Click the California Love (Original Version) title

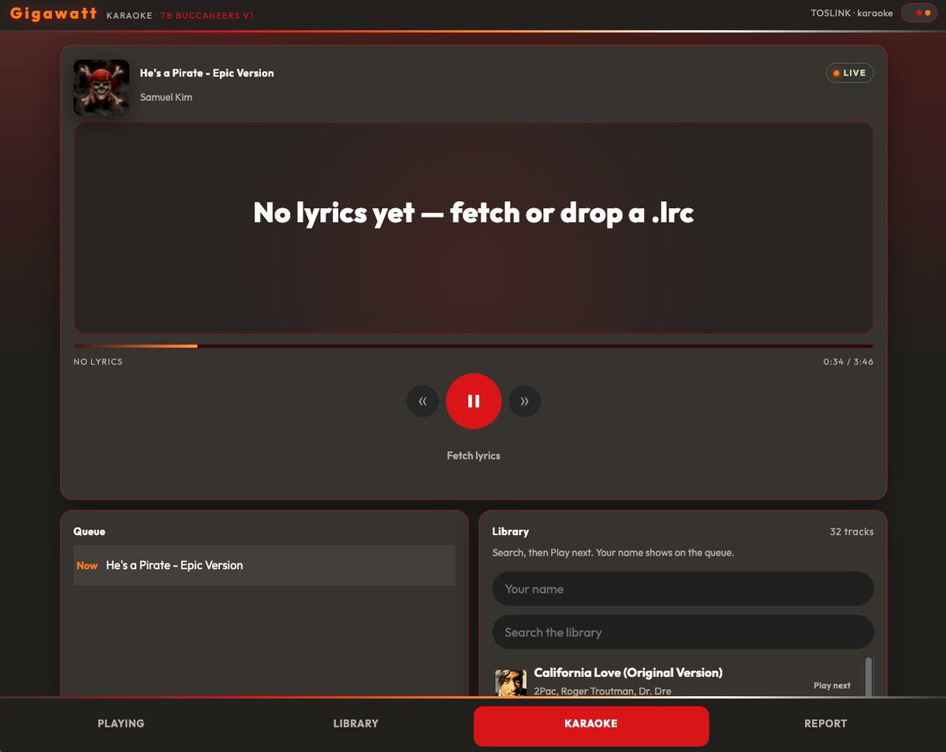click(628, 672)
